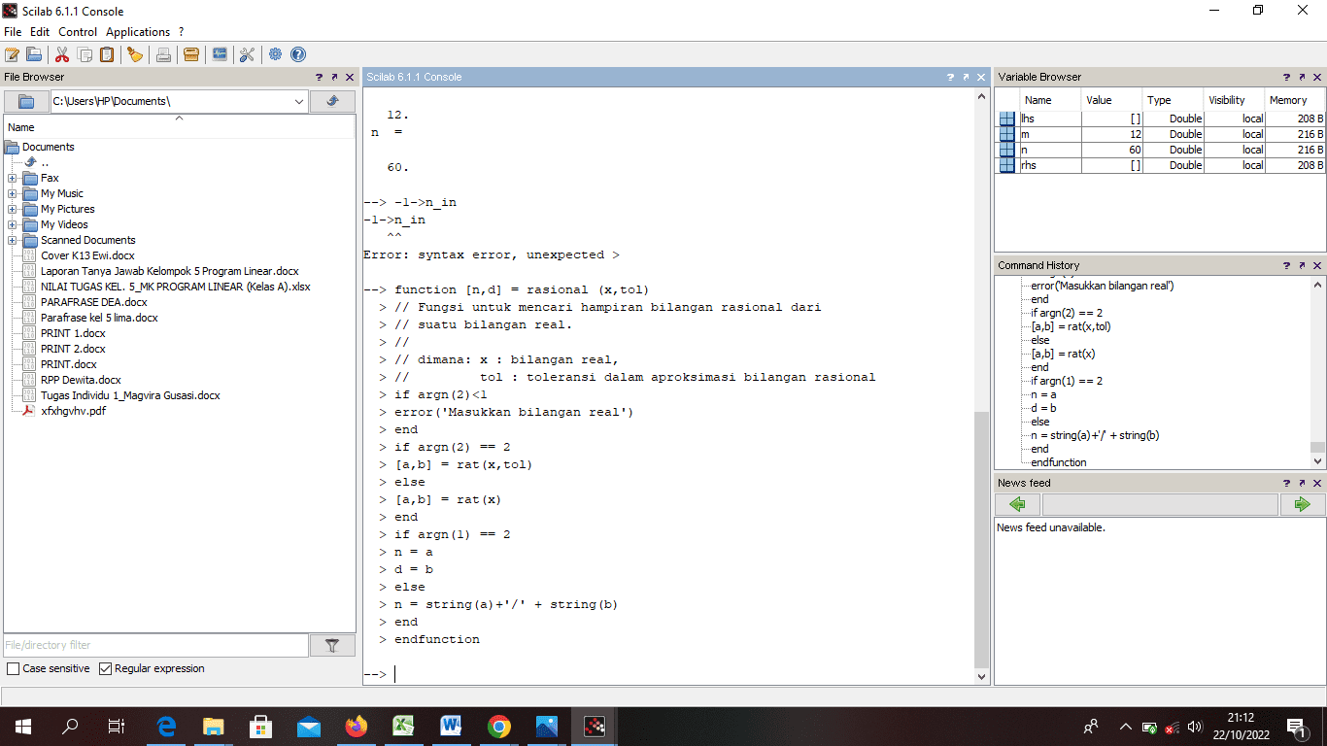
Task: Open ATOMS module manager box icon
Action: point(191,54)
